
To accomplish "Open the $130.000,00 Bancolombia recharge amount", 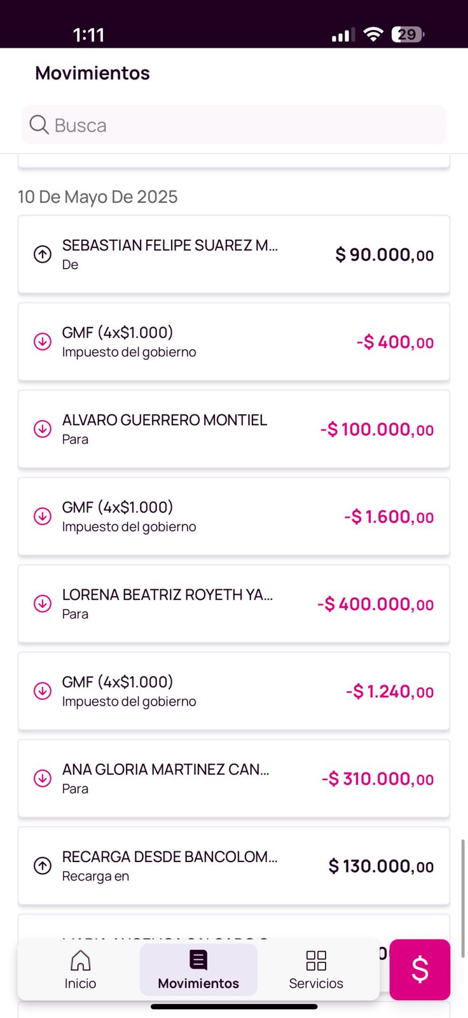I will click(380, 866).
